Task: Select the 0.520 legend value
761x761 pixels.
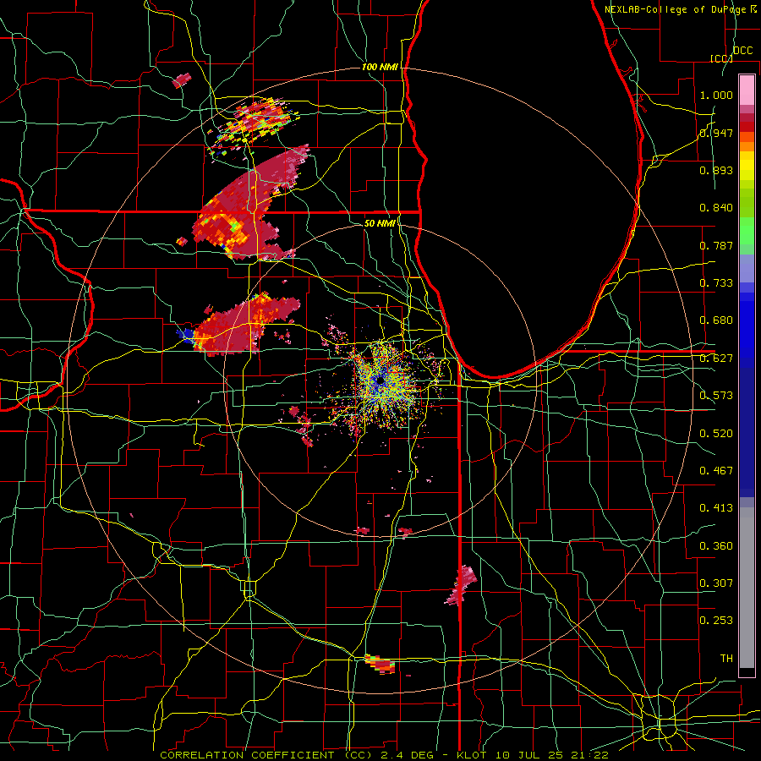Action: pyautogui.click(x=716, y=434)
